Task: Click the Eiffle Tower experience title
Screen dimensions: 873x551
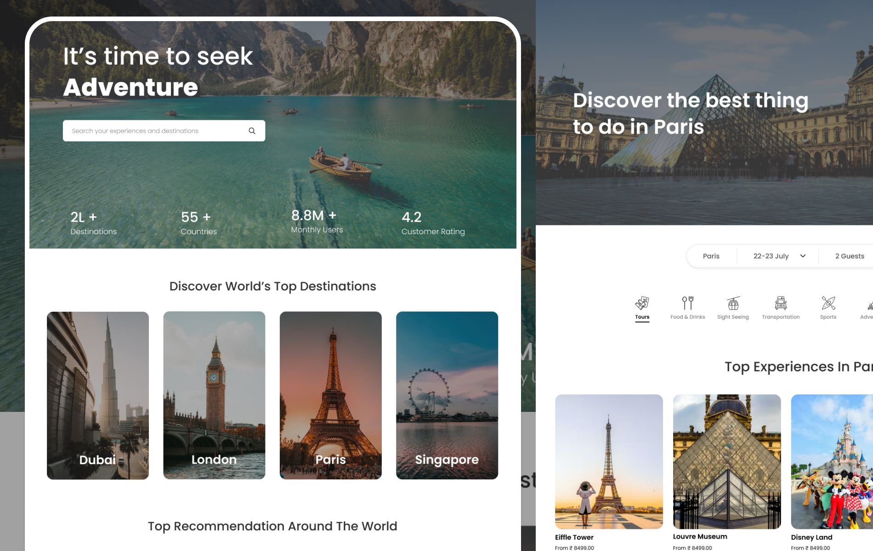Action: pos(574,537)
